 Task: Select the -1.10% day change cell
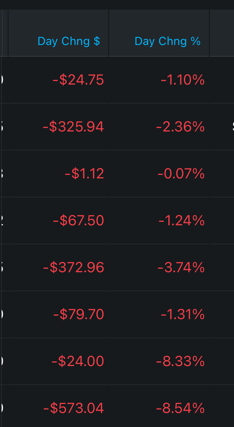[183, 80]
